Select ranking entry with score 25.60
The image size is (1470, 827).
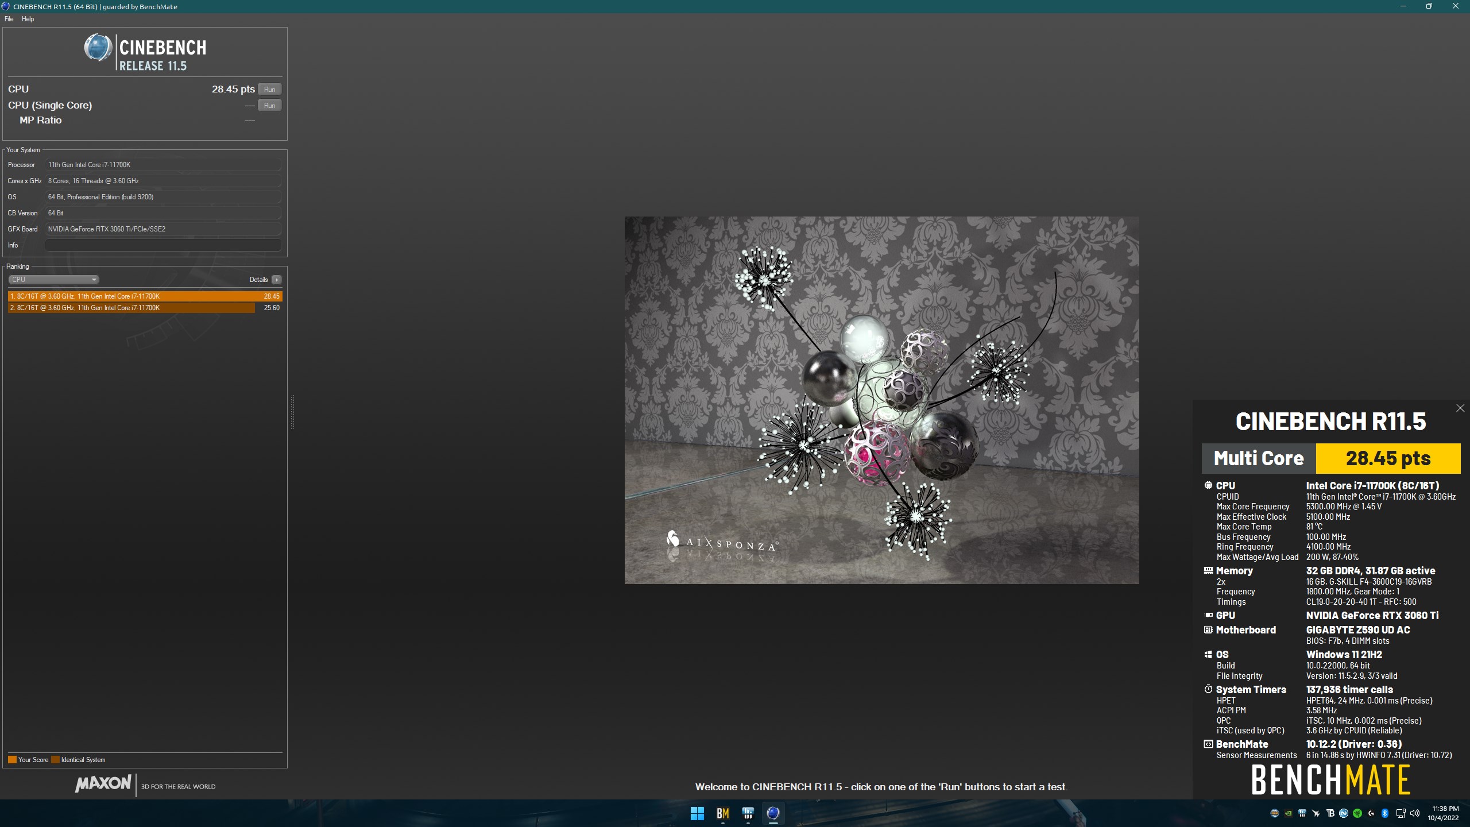[x=145, y=308]
